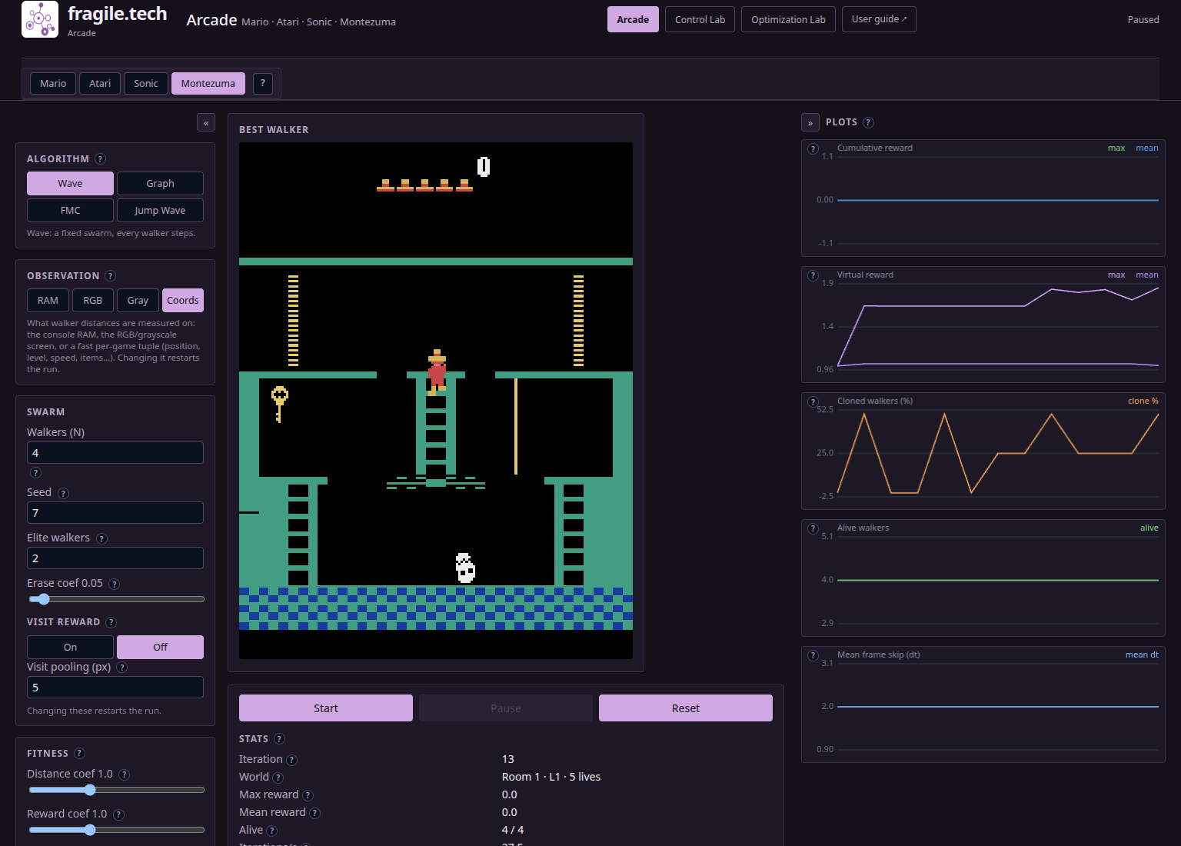Go to the Optimization Lab section
Screen dimensions: 1181x846
point(788,19)
